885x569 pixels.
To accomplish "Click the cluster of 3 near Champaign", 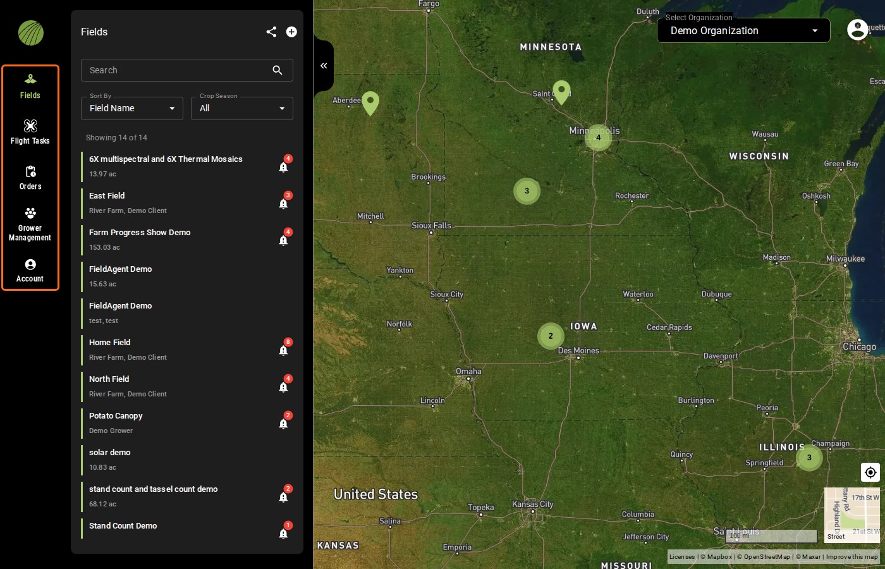I will pos(809,457).
